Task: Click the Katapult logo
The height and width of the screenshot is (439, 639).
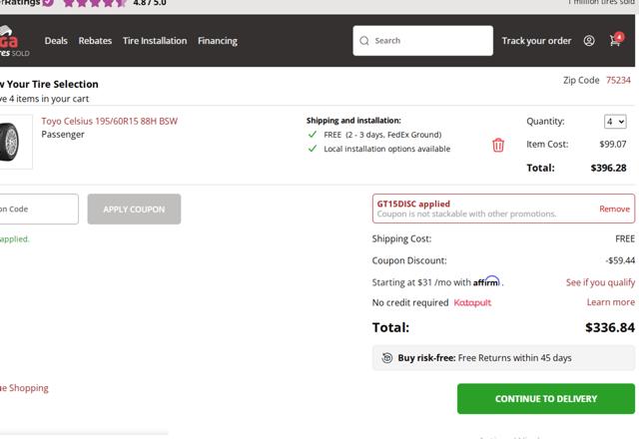Action: pyautogui.click(x=472, y=302)
